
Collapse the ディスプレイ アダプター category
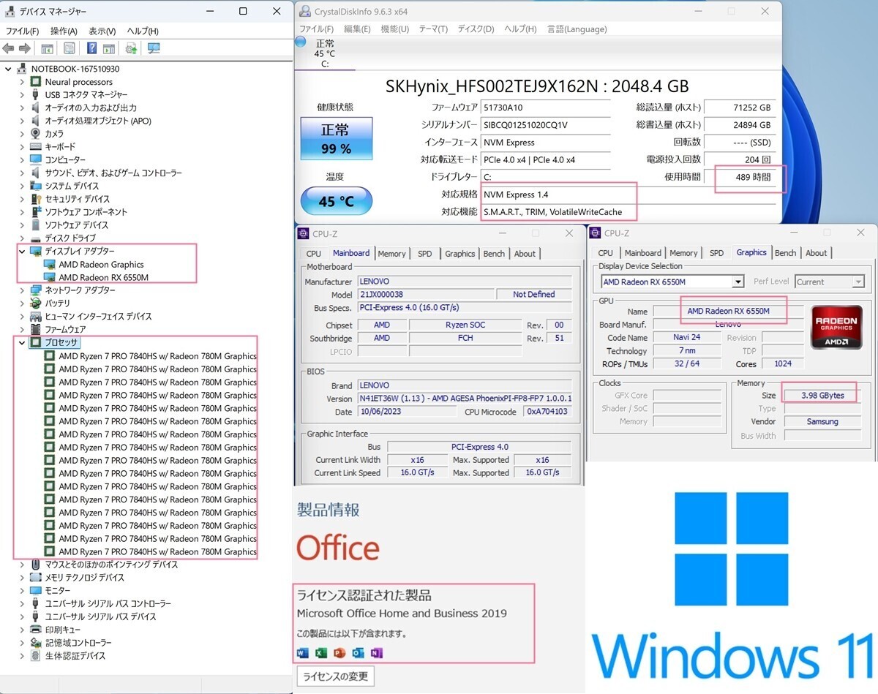tap(22, 251)
